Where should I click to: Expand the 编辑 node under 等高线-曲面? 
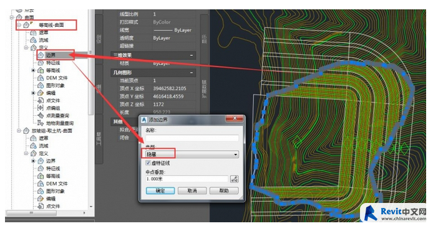coord(33,93)
